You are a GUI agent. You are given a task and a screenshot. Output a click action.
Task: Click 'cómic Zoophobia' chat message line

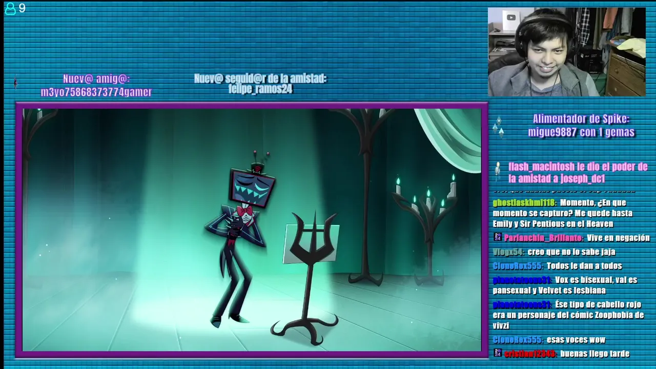(x=568, y=315)
